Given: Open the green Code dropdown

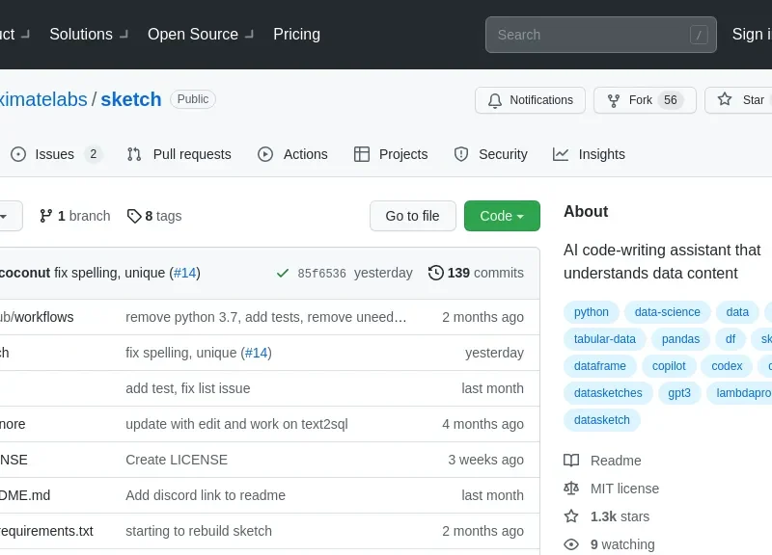Looking at the screenshot, I should pos(502,216).
